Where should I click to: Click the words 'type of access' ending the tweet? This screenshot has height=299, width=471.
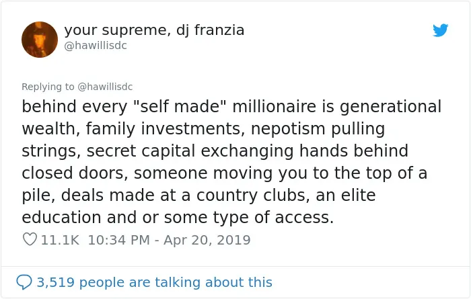273,218
